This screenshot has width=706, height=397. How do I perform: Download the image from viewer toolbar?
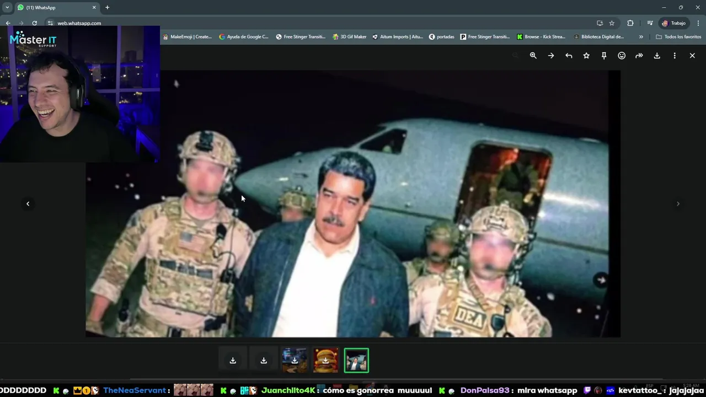tap(657, 56)
